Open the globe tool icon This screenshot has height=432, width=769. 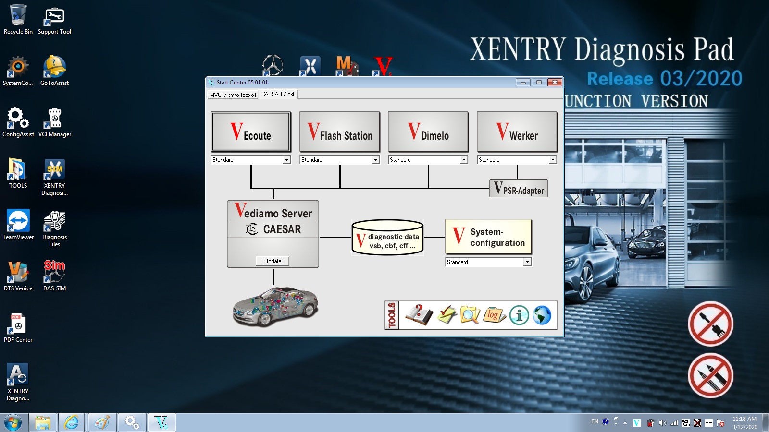coord(542,315)
